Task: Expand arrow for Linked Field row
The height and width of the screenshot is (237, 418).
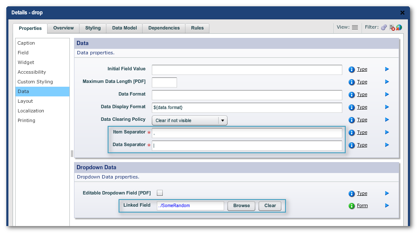Action: click(387, 205)
